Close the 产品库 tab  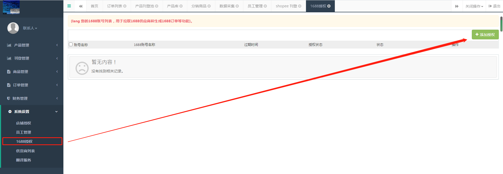pyautogui.click(x=181, y=6)
